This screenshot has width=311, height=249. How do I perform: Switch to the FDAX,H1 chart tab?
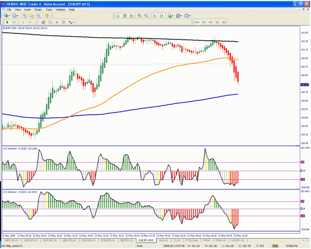(x=220, y=240)
